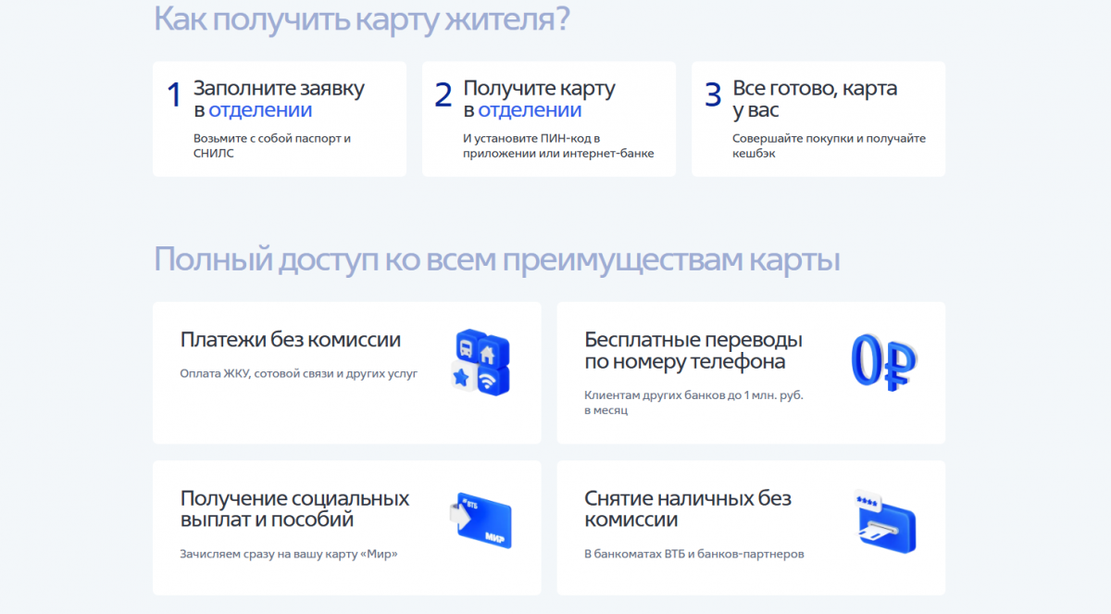
Task: Click step number 3 in the third card
Action: (x=712, y=95)
